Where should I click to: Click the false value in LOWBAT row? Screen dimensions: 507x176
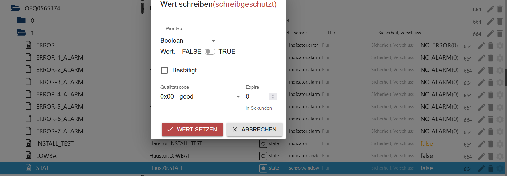tap(426, 156)
